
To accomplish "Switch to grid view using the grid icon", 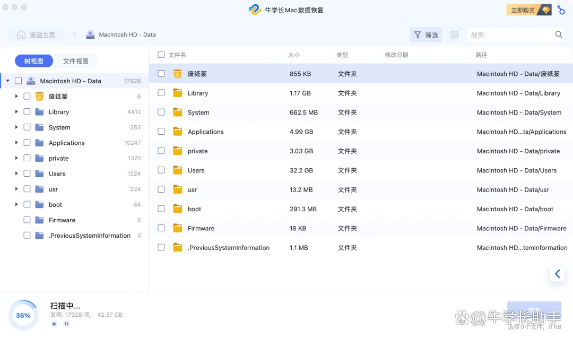I will (x=454, y=34).
